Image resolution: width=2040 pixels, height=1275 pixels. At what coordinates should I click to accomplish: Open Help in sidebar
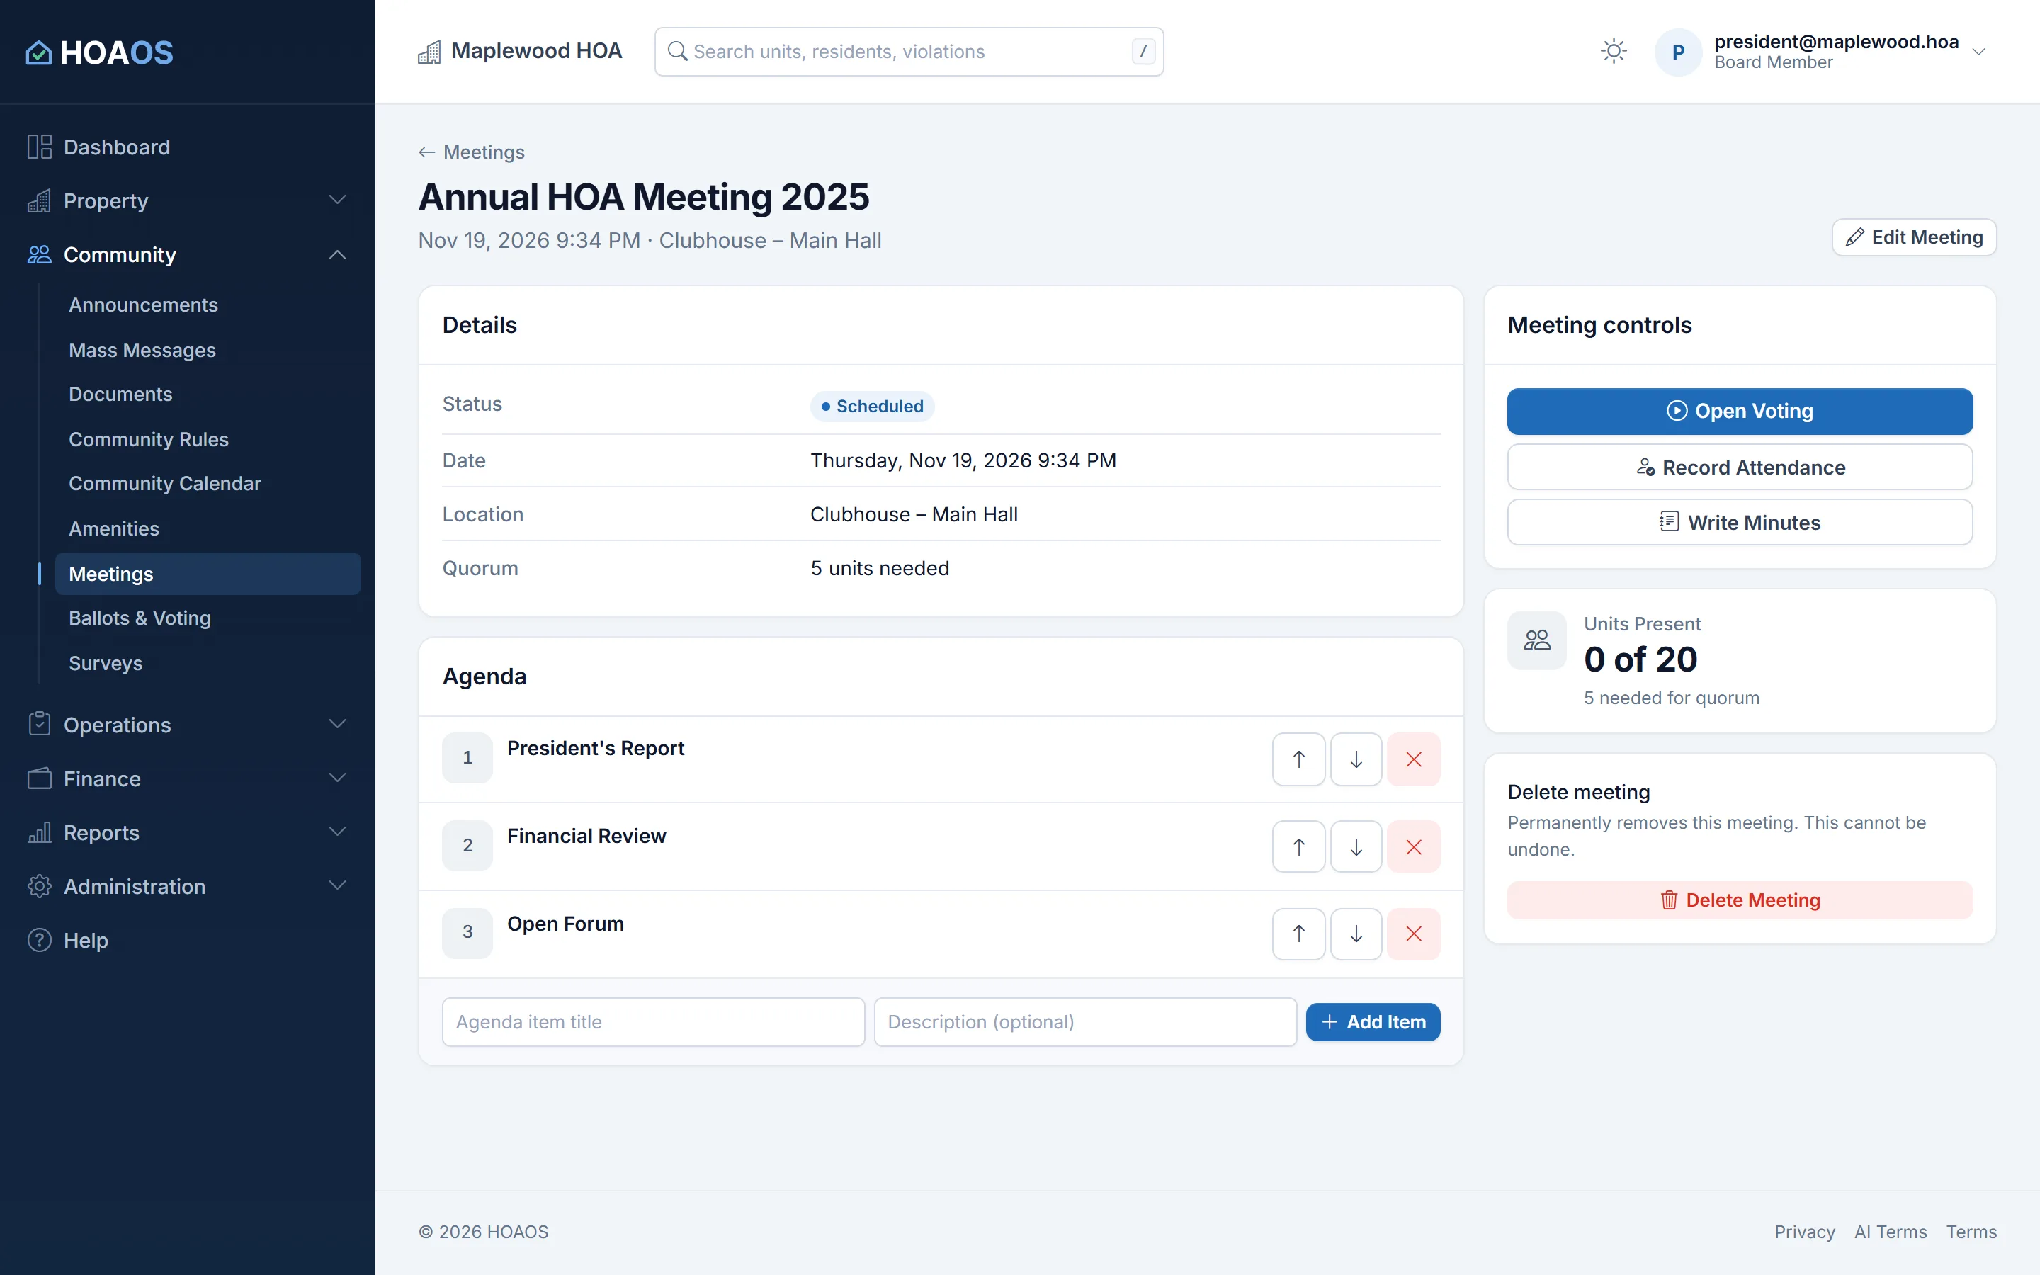click(187, 939)
